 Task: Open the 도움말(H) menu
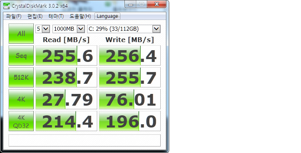coord(80,16)
